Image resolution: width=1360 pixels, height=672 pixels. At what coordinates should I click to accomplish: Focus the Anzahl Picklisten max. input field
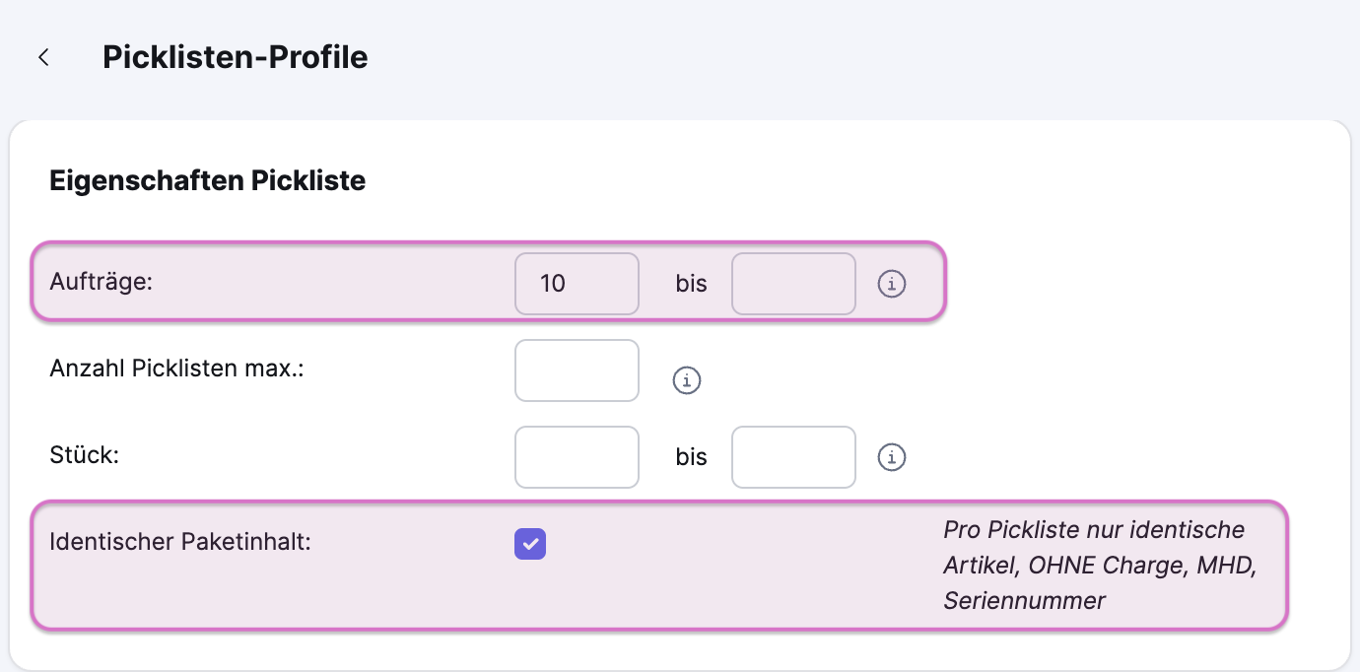tap(577, 370)
